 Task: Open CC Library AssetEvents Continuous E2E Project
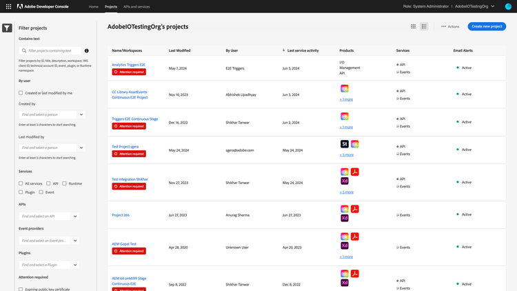(130, 94)
